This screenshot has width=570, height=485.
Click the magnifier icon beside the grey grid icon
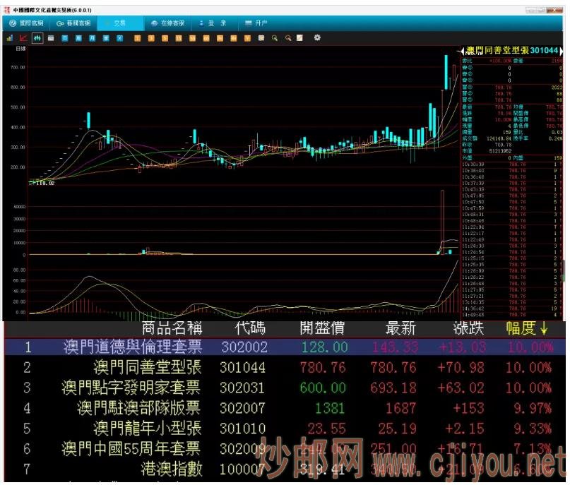click(275, 38)
